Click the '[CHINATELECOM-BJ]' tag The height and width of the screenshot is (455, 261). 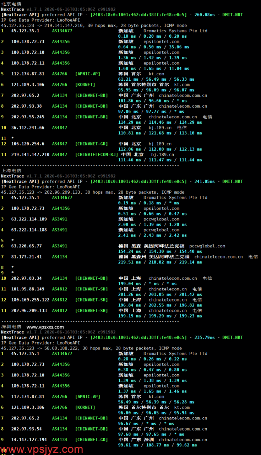pos(97,154)
